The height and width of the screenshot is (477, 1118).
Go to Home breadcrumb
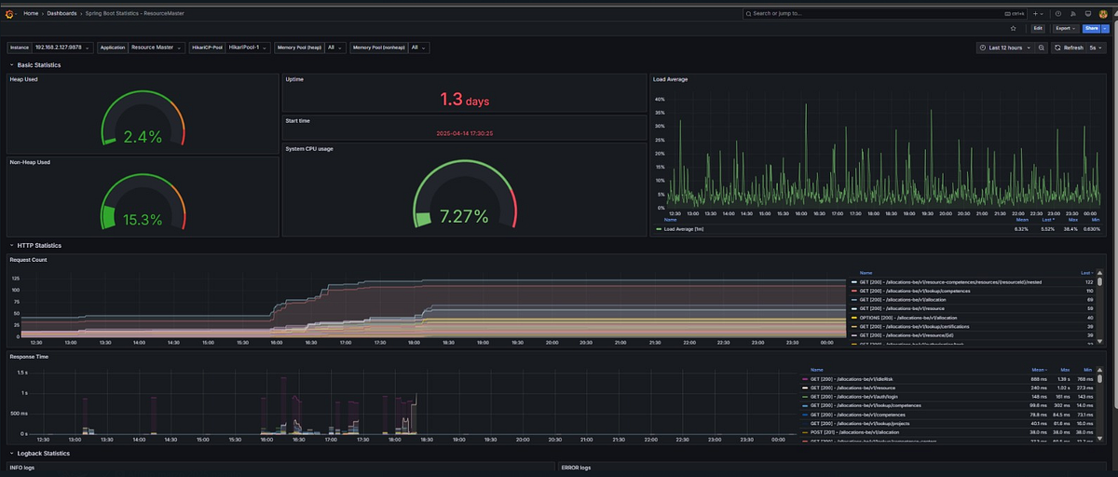(31, 13)
